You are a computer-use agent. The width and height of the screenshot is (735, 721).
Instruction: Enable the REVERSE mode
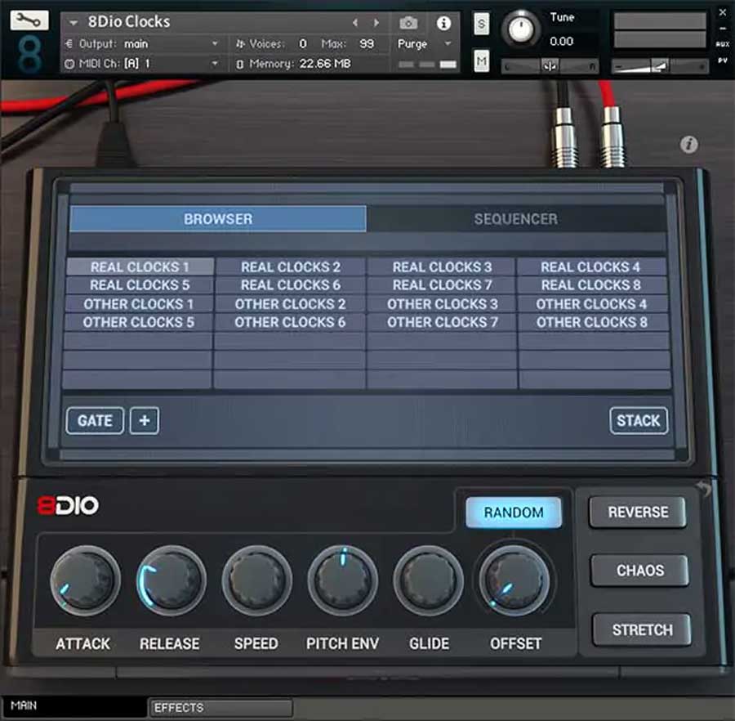(x=638, y=512)
